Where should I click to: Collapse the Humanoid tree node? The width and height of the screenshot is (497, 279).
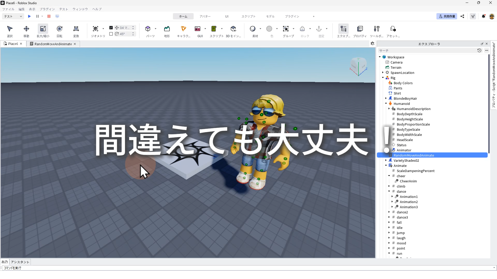(386, 104)
